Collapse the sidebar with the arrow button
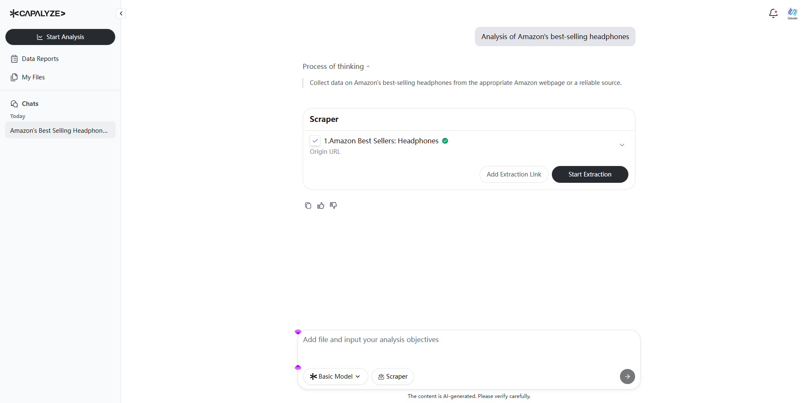The width and height of the screenshot is (807, 403). tap(121, 13)
